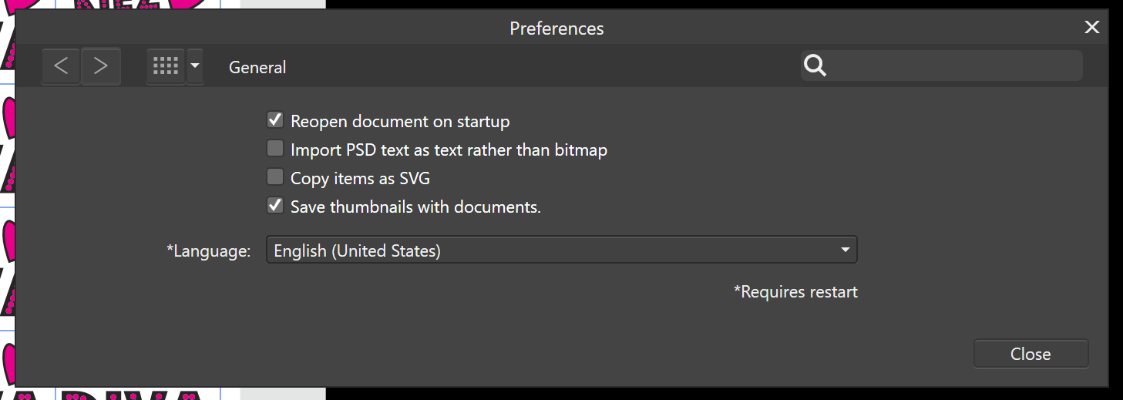Click the *Requires restart note
This screenshot has height=400, width=1123.
(795, 292)
